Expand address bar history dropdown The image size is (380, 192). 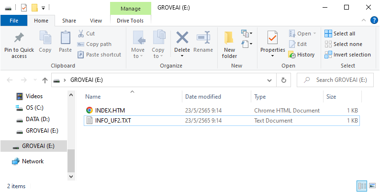point(269,80)
